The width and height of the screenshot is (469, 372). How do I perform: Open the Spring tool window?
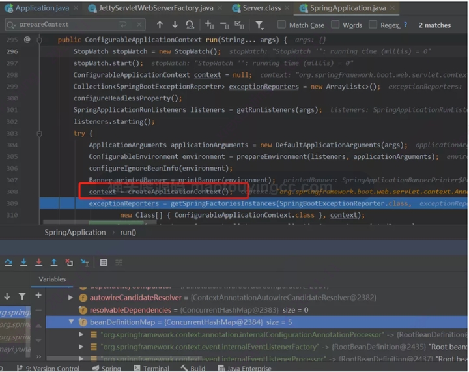click(107, 368)
